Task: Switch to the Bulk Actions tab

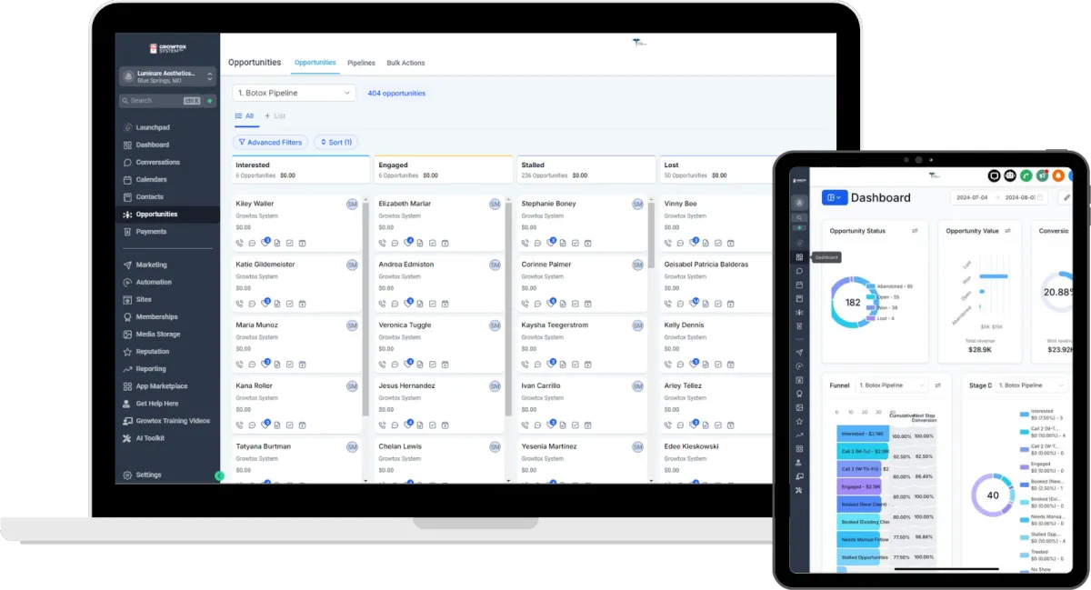Action: click(x=405, y=63)
